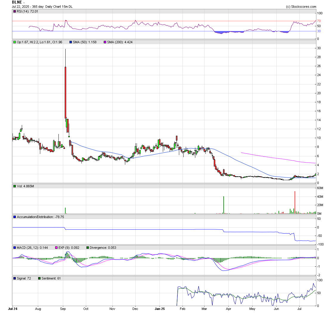Click the 'Jun' x-axis label
Screen dimensions: 328x315
[x=276, y=309]
